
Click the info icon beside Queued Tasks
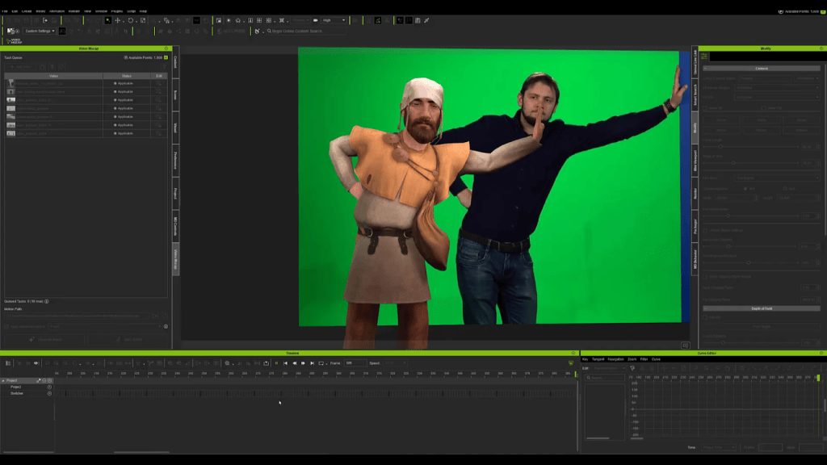tap(46, 302)
